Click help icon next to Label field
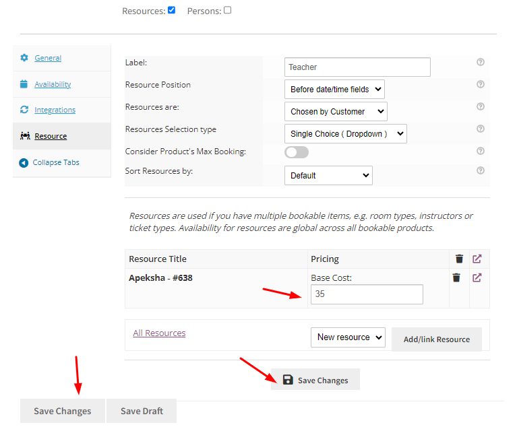517x427 pixels. pos(481,62)
